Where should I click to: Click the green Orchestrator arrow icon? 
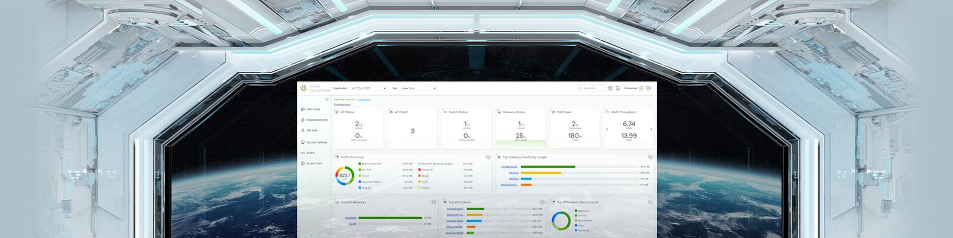(641, 88)
